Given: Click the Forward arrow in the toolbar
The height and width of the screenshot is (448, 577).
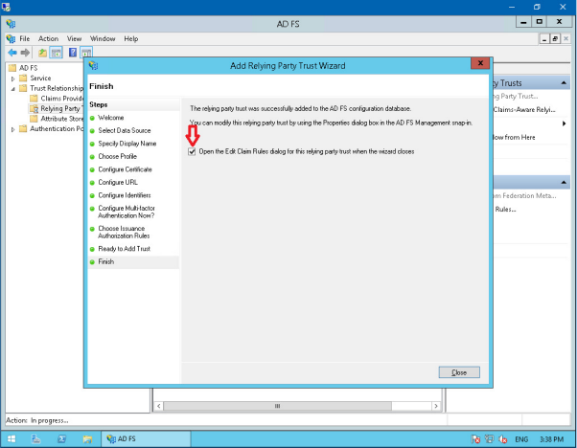Looking at the screenshot, I should 26,52.
